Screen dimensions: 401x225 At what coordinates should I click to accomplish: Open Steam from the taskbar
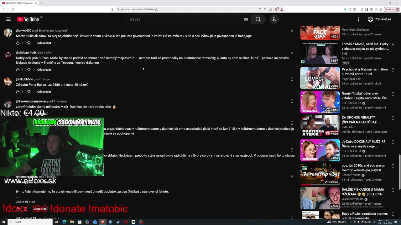(x=118, y=222)
